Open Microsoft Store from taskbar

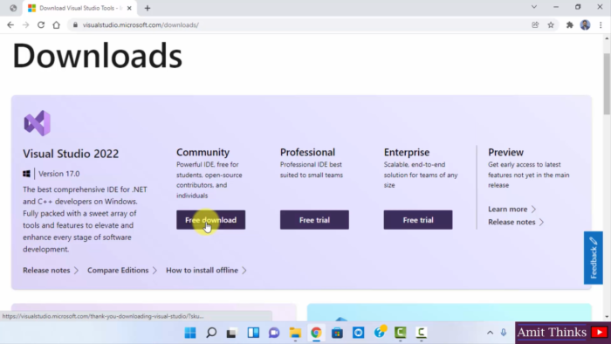click(x=337, y=333)
